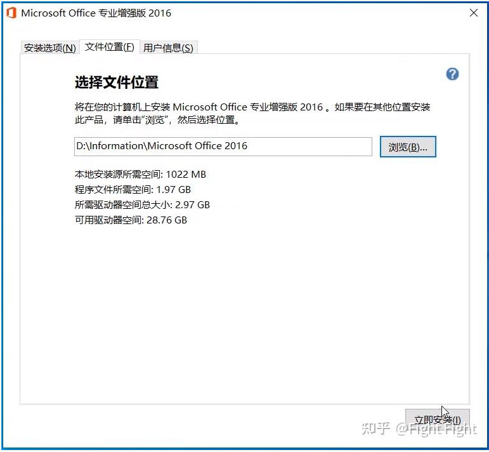This screenshot has height=452, width=489.
Task: Click the description line starting 此产品，请单击
Action: click(157, 120)
